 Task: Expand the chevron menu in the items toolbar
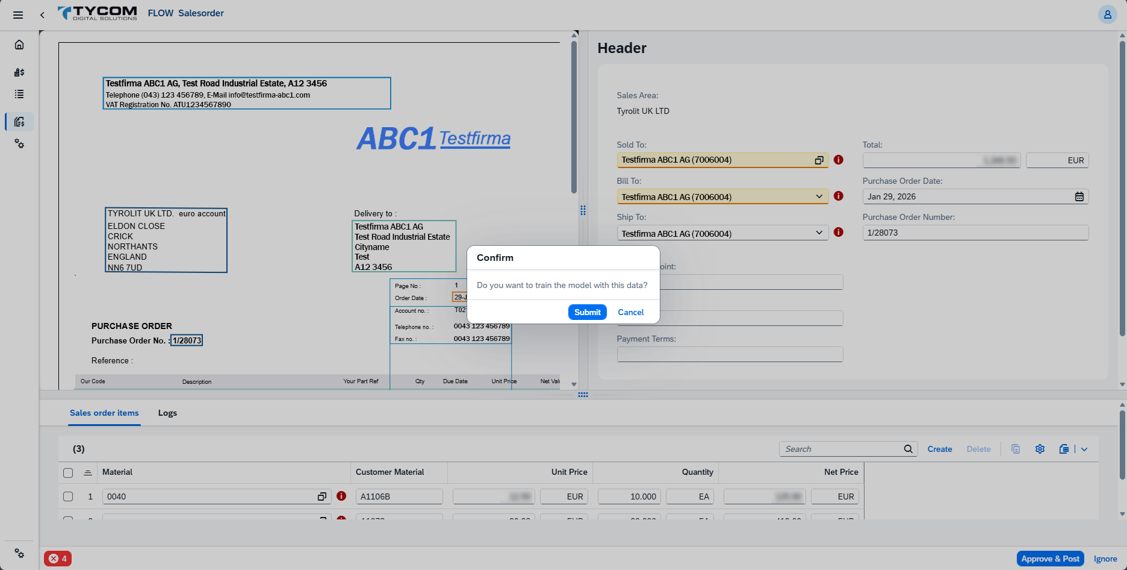1085,449
